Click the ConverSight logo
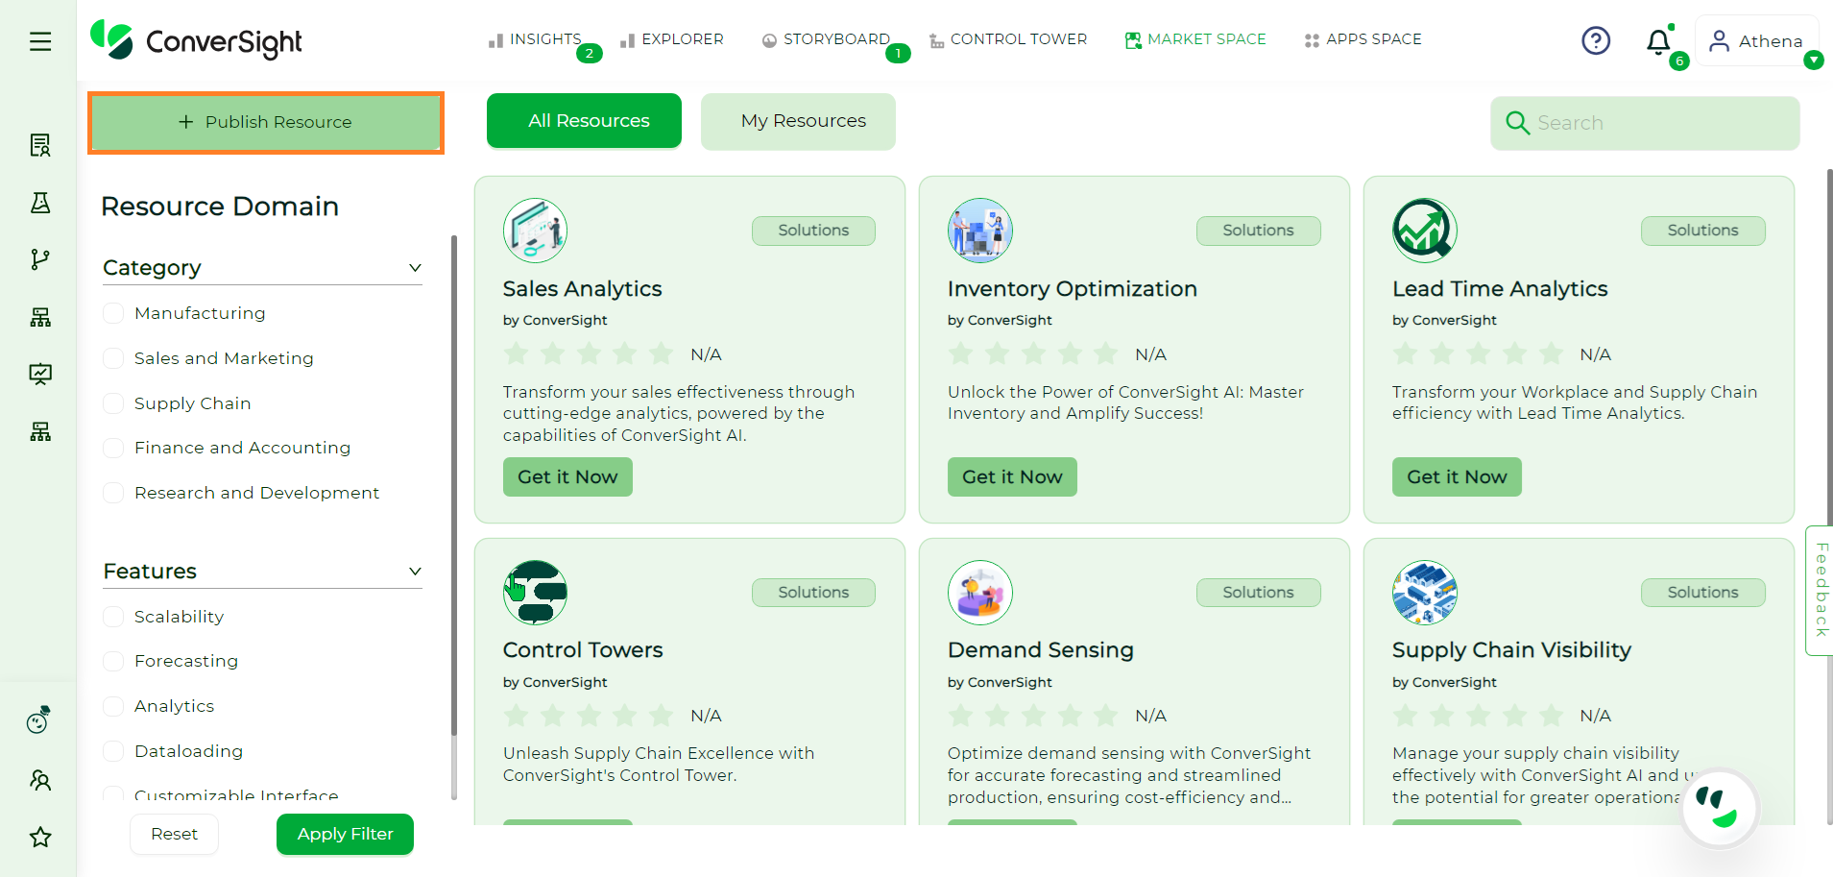1833x877 pixels. (196, 40)
